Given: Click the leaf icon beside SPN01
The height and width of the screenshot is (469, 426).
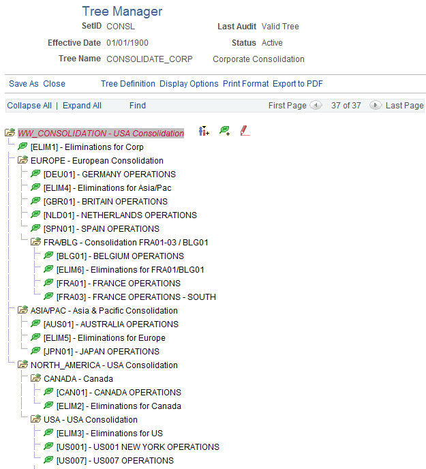Looking at the screenshot, I should [x=35, y=228].
